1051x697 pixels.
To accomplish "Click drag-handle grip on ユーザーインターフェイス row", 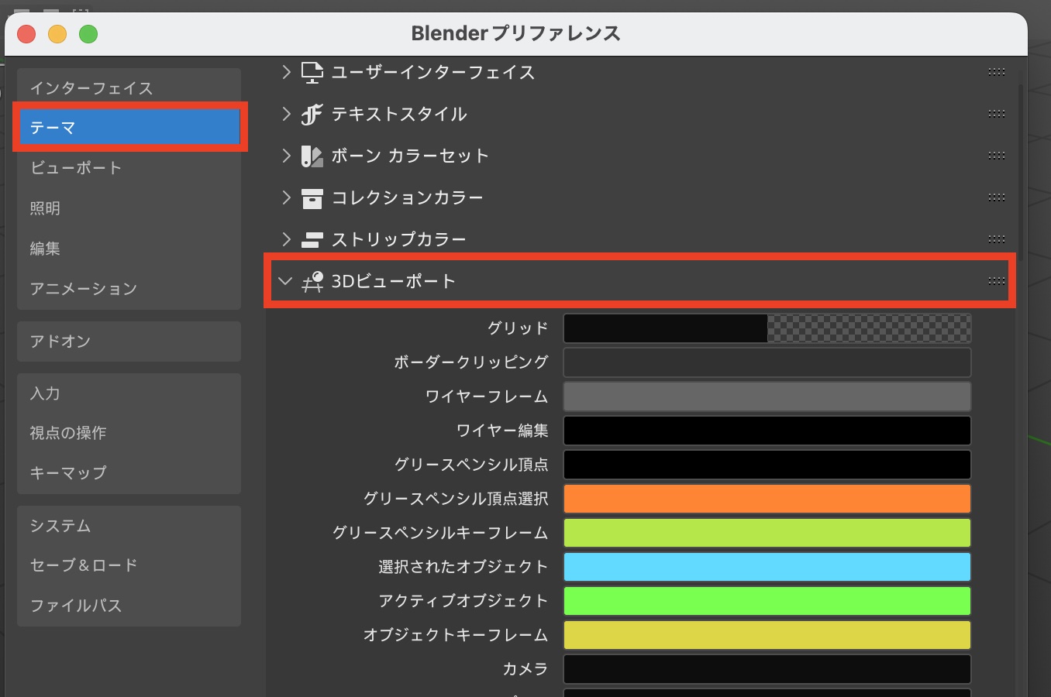I will pyautogui.click(x=996, y=72).
